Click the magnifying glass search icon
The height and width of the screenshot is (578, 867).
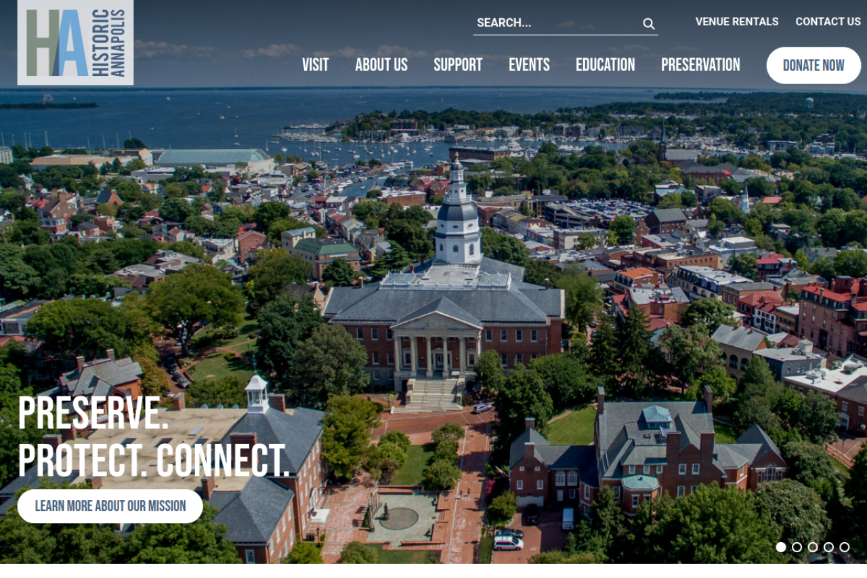(649, 24)
